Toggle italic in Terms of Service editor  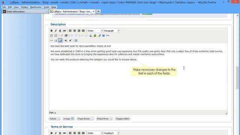click(56, 133)
